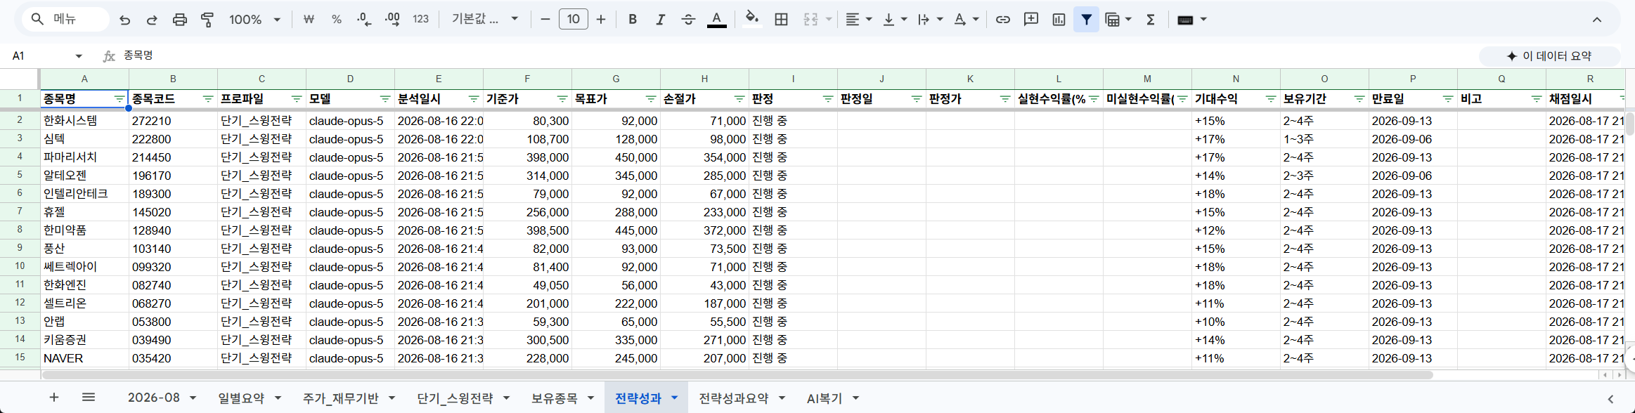Decrease decimal places icon
The height and width of the screenshot is (413, 1635).
click(364, 20)
